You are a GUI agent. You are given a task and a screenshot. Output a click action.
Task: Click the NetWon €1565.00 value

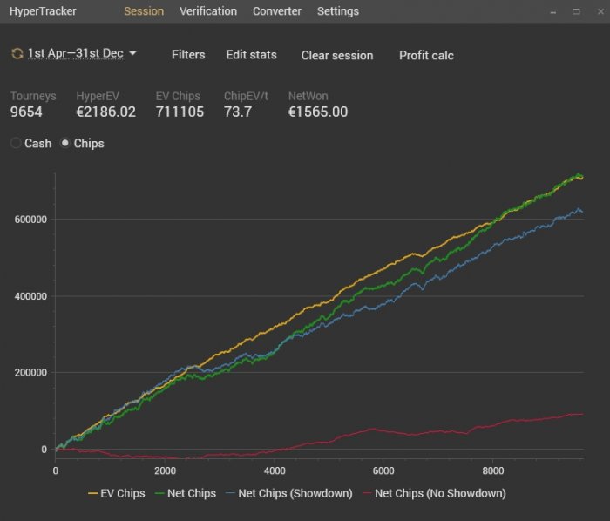pos(317,112)
